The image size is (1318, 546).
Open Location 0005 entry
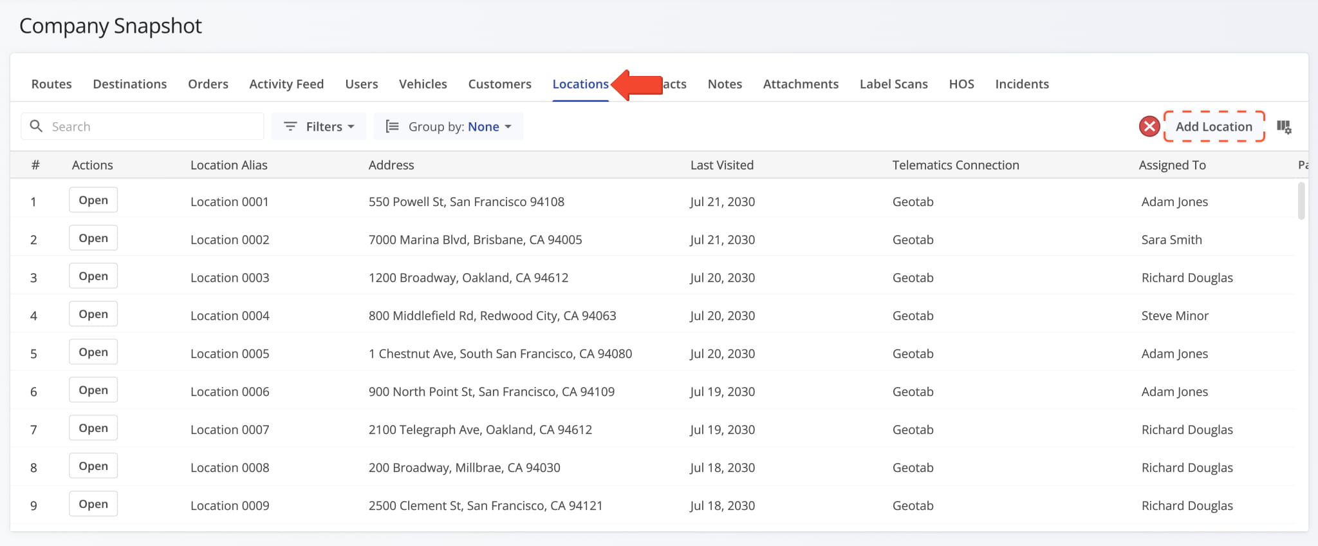tap(93, 352)
